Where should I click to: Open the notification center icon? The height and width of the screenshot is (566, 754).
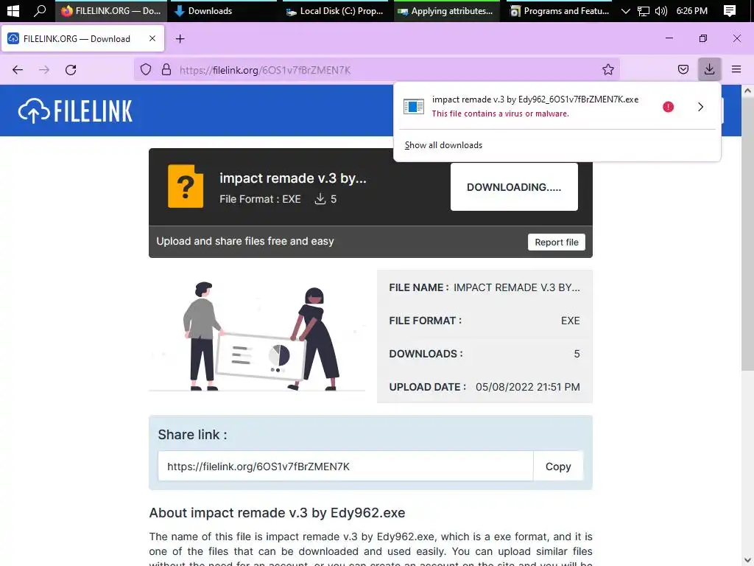[730, 10]
